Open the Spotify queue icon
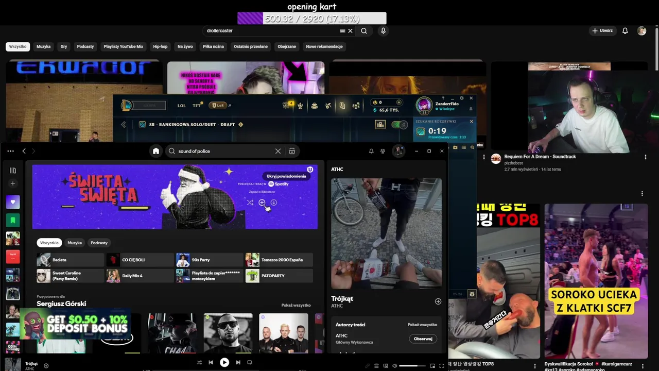Viewport: 659px width, 371px height. pyautogui.click(x=376, y=366)
